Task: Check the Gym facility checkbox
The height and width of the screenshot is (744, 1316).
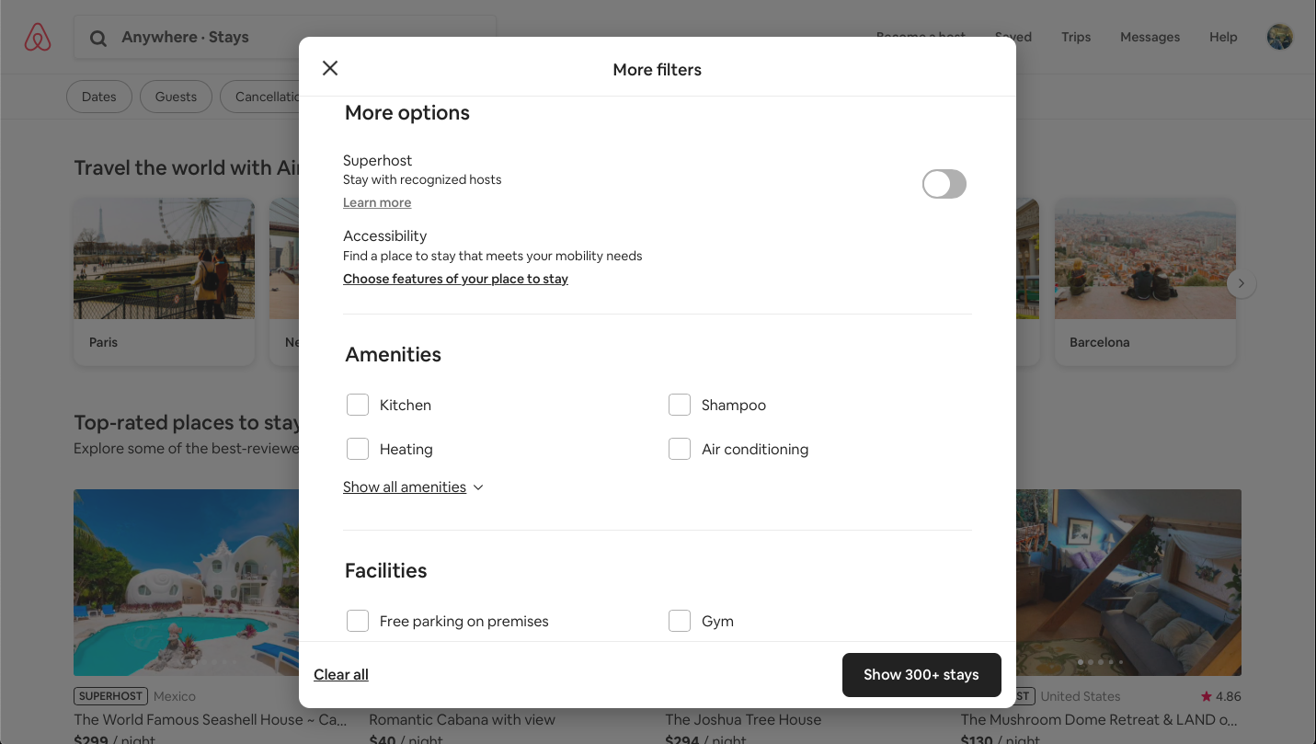Action: pos(680,621)
